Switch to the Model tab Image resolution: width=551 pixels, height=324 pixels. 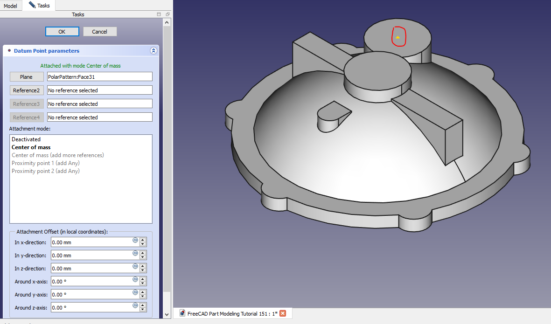[x=11, y=6]
